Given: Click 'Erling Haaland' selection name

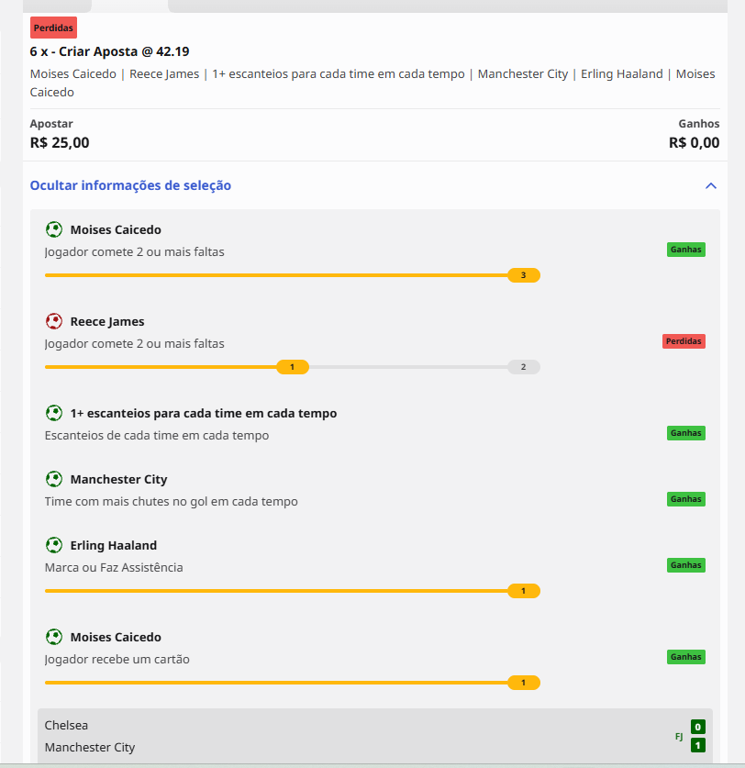Looking at the screenshot, I should click(114, 545).
